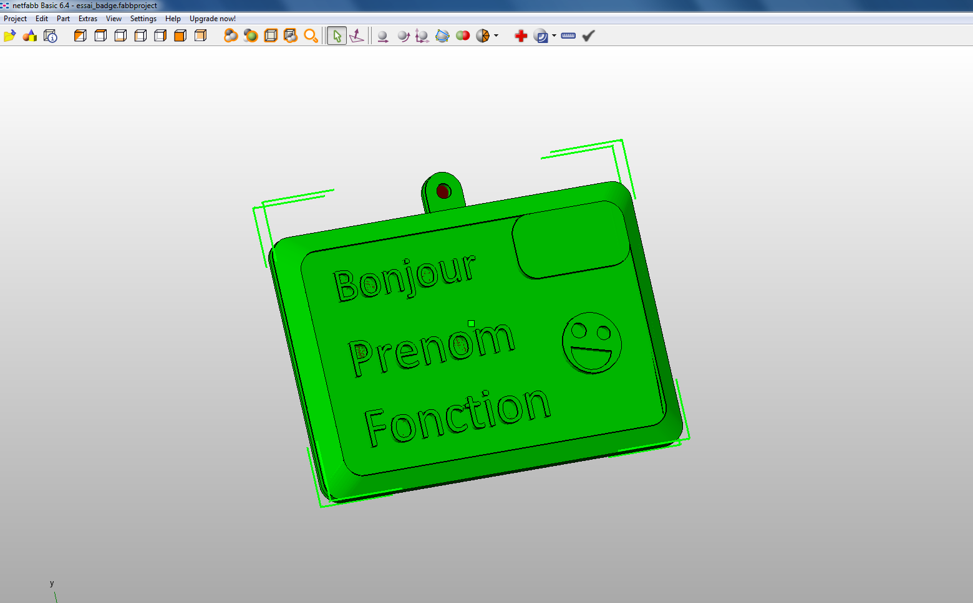Click the smiley face on the badge model

coord(591,343)
